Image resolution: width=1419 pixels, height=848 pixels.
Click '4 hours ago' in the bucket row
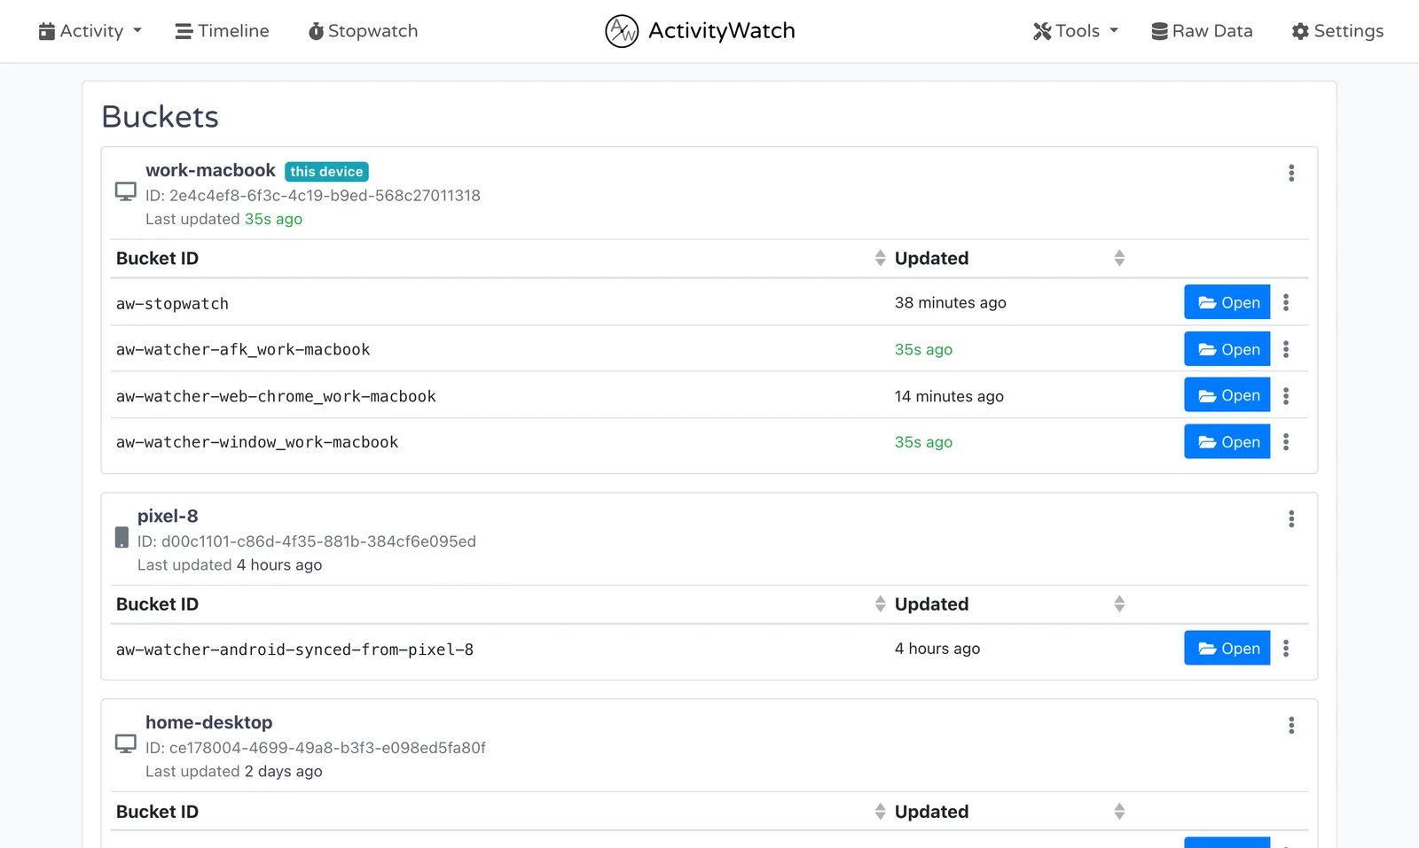point(937,648)
